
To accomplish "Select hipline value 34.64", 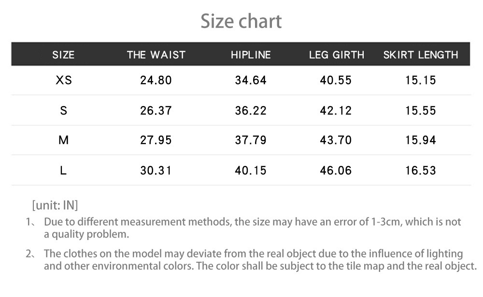I will (251, 80).
